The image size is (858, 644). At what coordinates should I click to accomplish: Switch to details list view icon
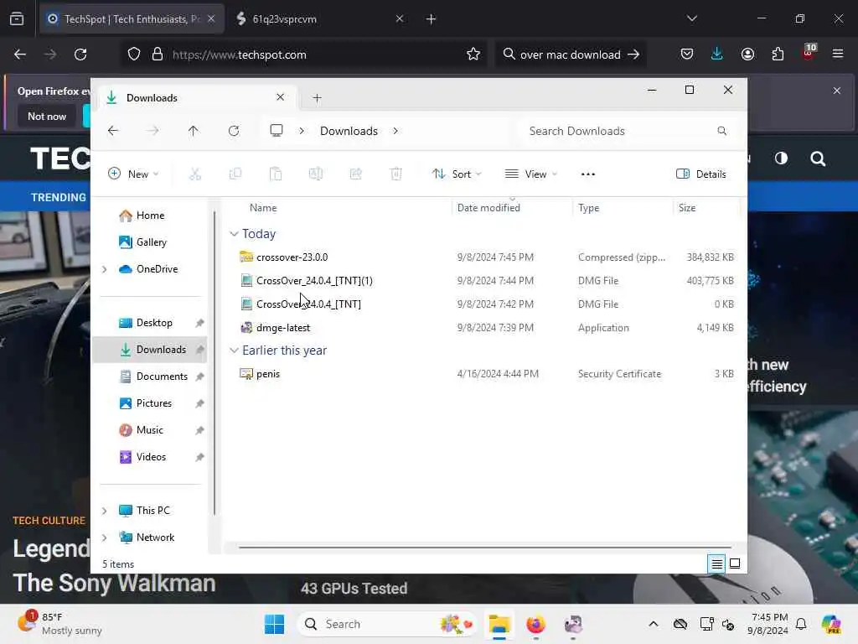[716, 563]
